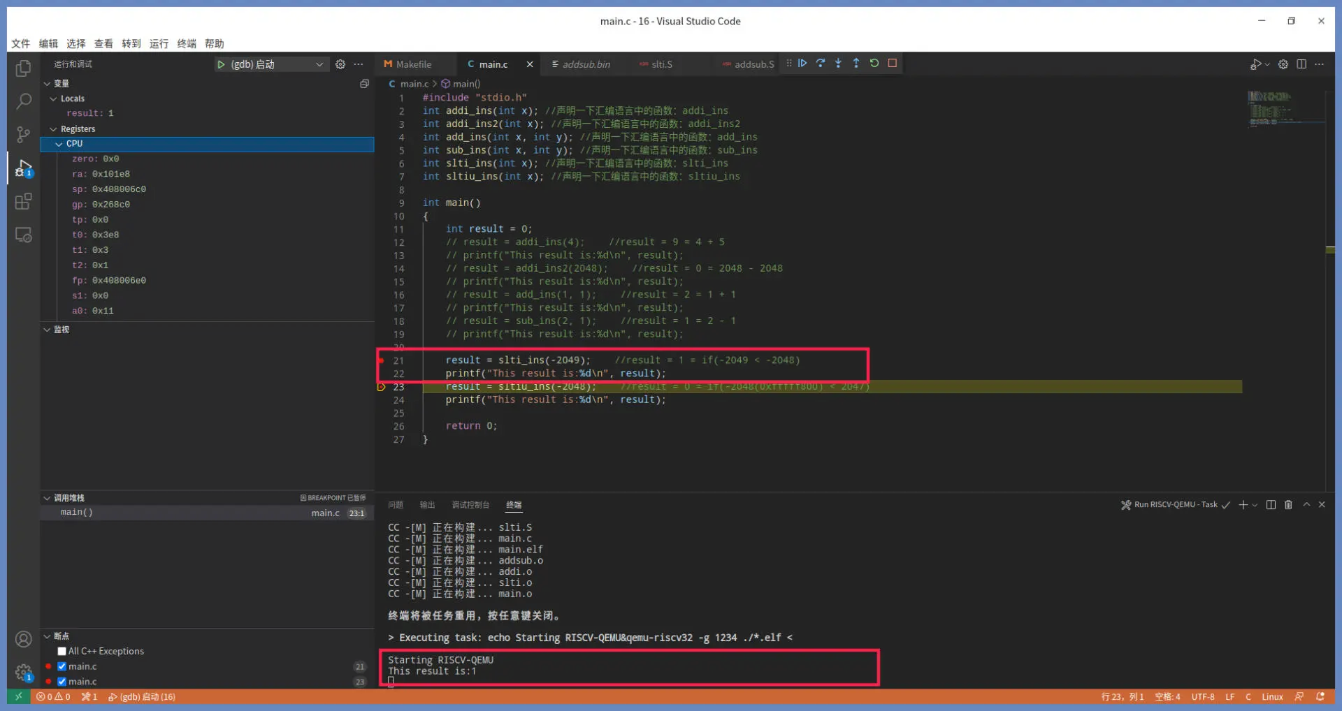Toggle main.c line 21 breakpoint checkbox
The image size is (1342, 711).
point(62,666)
